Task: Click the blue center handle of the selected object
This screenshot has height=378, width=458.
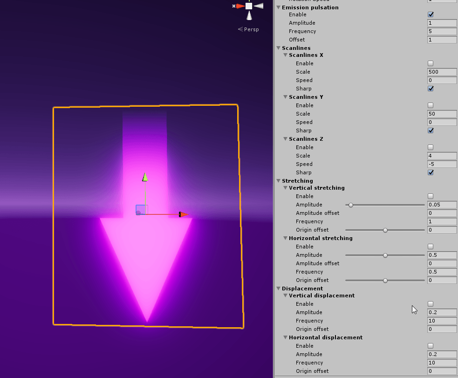Action: click(x=141, y=211)
